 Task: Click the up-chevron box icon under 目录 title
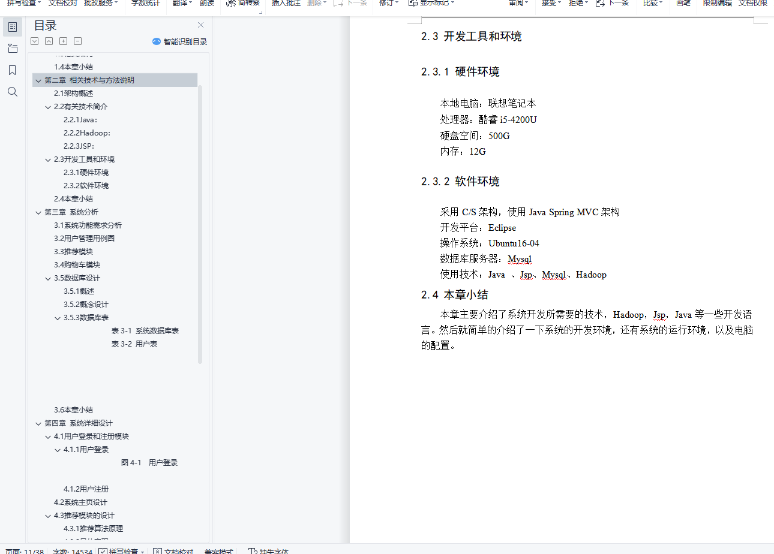point(49,41)
